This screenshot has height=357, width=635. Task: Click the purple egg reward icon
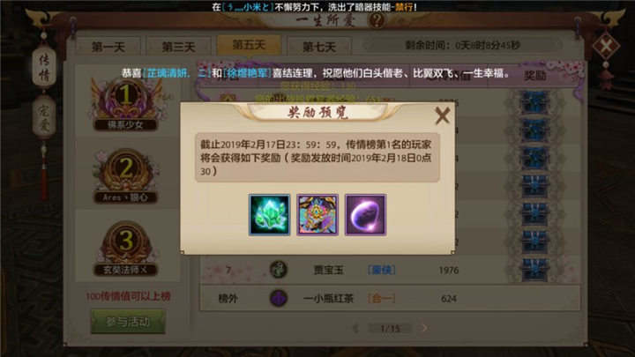(x=365, y=215)
